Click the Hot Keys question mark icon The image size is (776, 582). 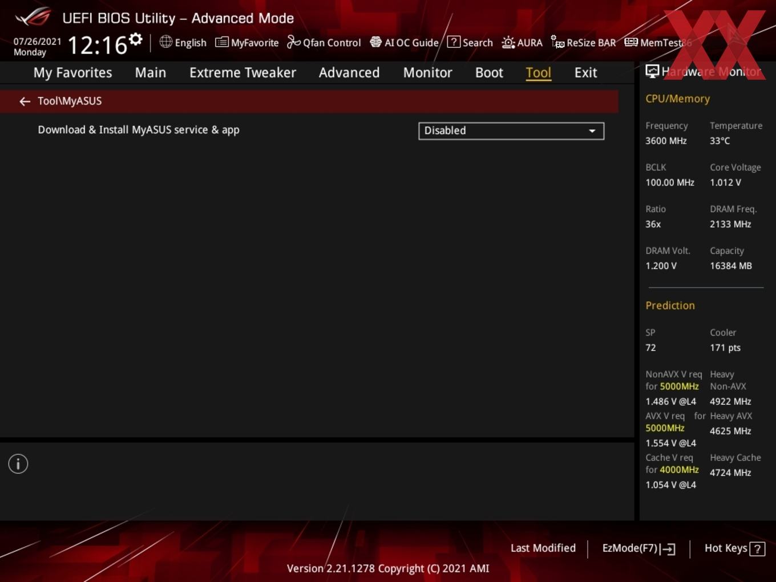click(x=757, y=549)
